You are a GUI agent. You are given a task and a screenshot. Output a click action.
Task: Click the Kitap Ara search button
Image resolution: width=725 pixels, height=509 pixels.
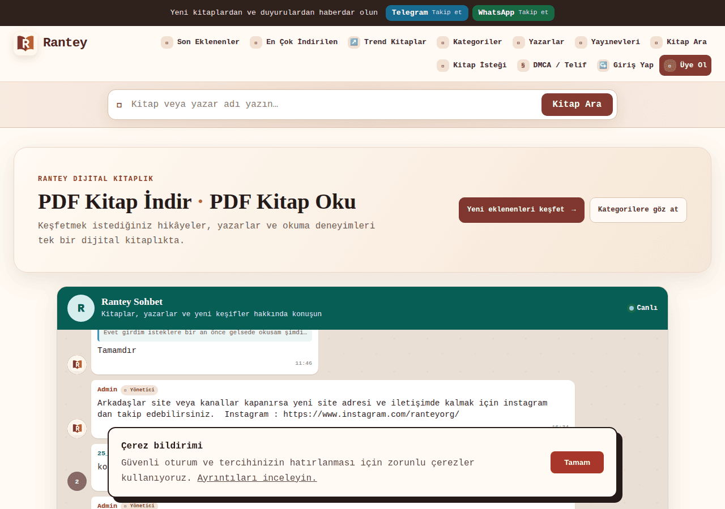coord(577,105)
